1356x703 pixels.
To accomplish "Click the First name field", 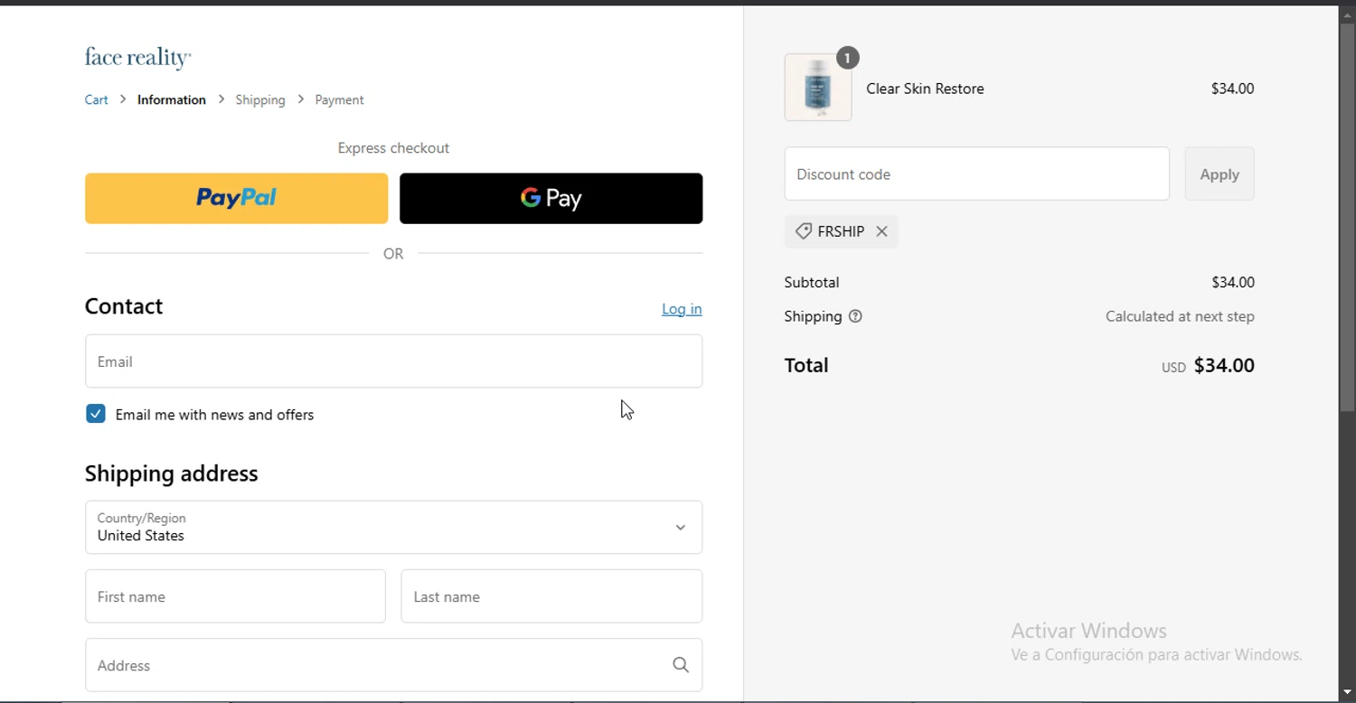I will coord(235,596).
